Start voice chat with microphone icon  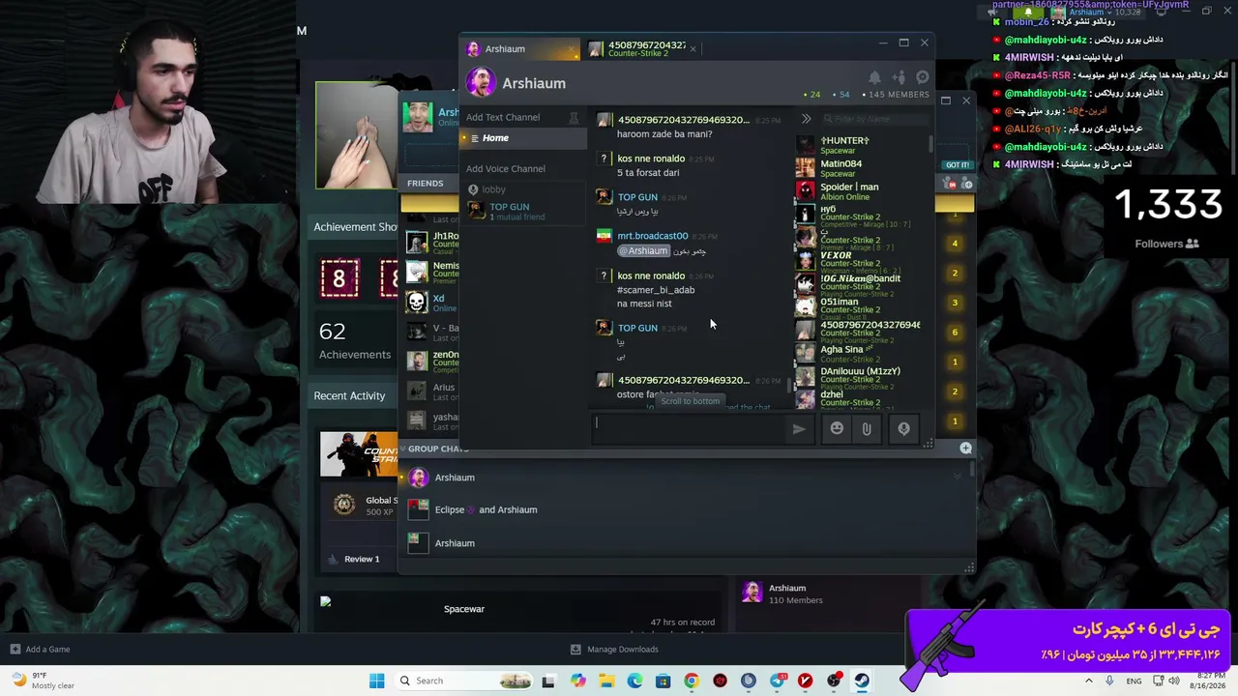pyautogui.click(x=903, y=428)
